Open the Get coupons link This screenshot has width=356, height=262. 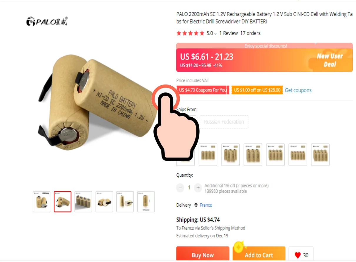click(298, 90)
